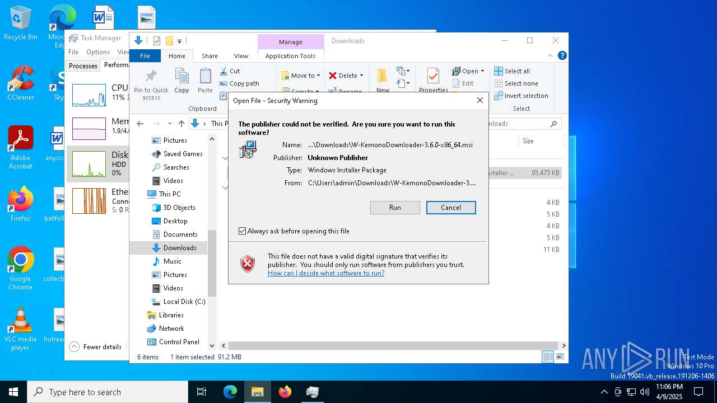
Task: Open Firefox from the taskbar
Action: [285, 392]
